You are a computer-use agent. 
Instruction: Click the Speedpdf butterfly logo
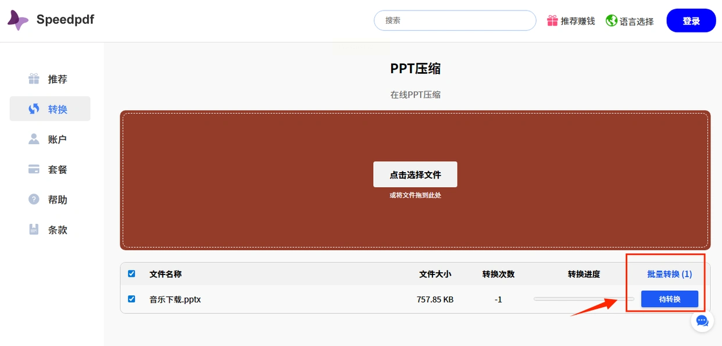[x=17, y=20]
